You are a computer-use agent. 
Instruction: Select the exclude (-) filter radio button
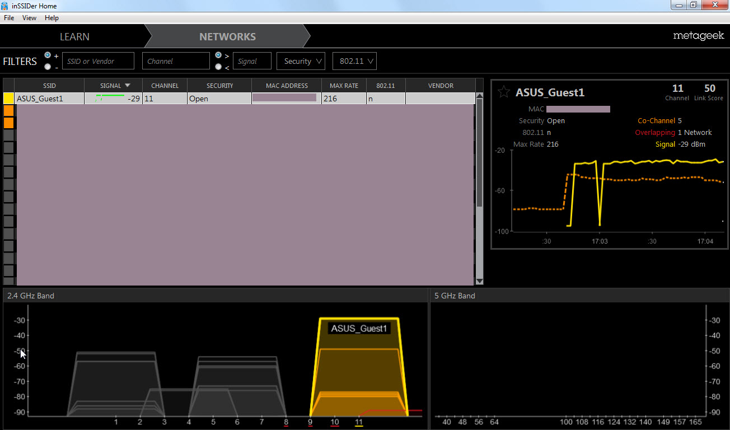pos(48,67)
